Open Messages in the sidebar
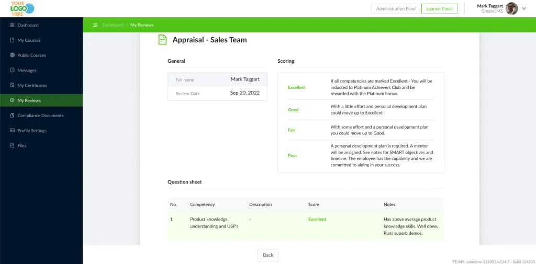 pos(41,70)
